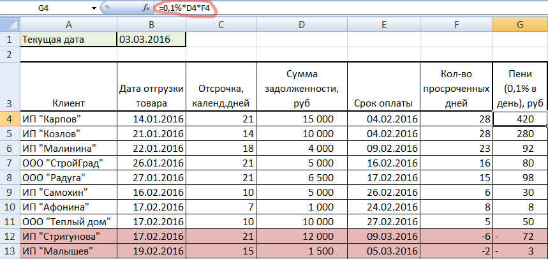Open the Name Box dropdown arrow
This screenshot has height=259, width=548.
[94, 8]
